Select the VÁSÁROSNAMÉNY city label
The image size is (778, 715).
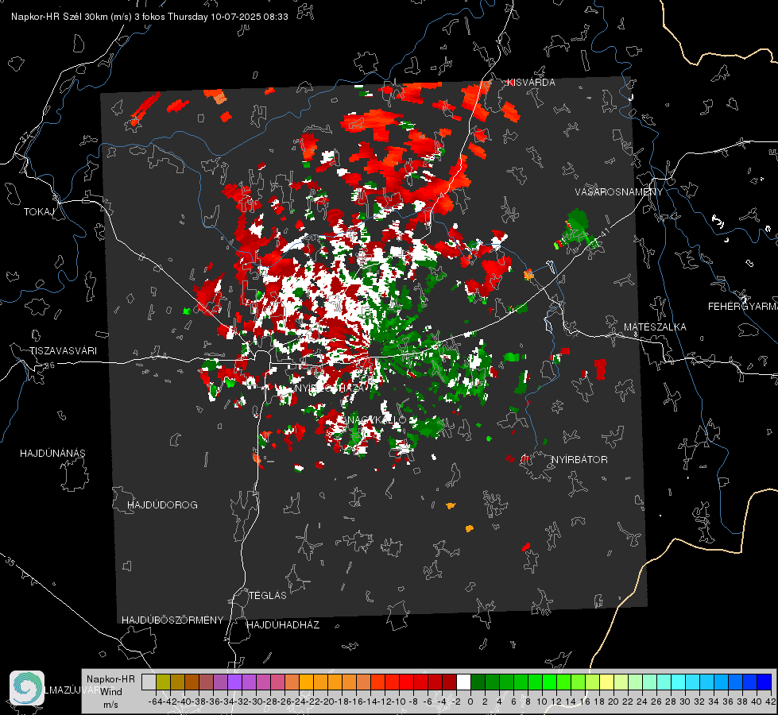click(619, 192)
